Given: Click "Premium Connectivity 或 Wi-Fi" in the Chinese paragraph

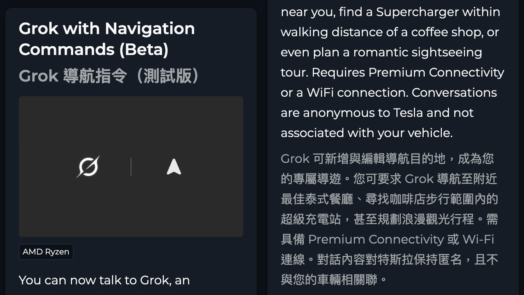Looking at the screenshot, I should (400, 239).
